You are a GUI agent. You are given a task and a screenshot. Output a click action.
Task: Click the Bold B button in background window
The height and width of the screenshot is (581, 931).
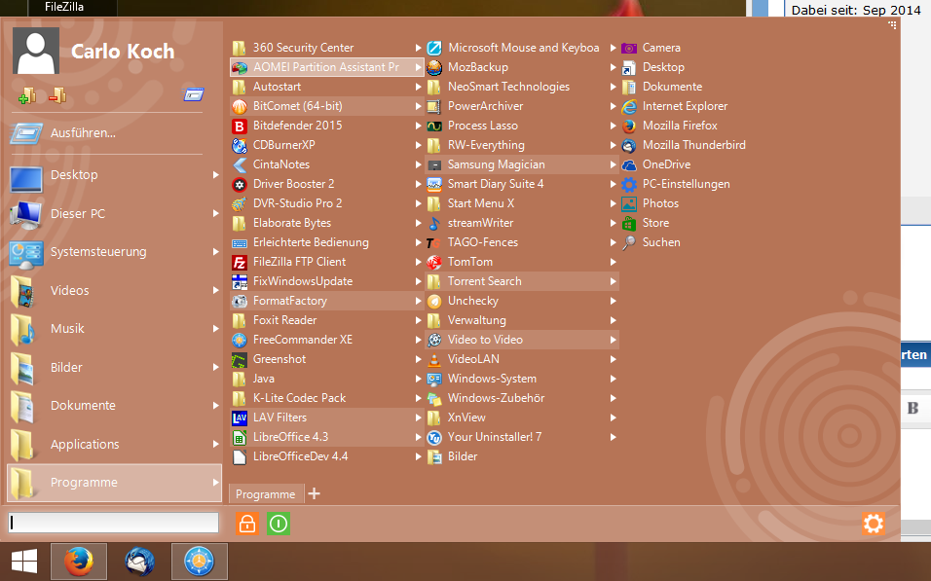pos(913,408)
